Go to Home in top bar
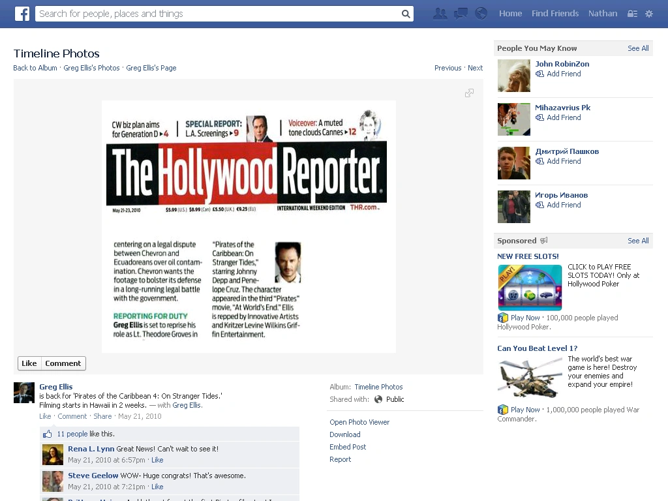668x501 pixels. pyautogui.click(x=510, y=14)
